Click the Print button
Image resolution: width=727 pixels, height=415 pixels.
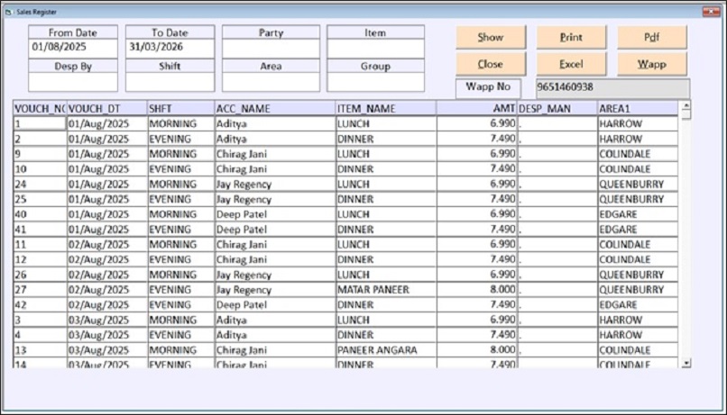click(x=571, y=37)
